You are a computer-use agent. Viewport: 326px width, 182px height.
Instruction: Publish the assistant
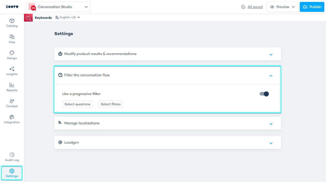click(x=312, y=7)
